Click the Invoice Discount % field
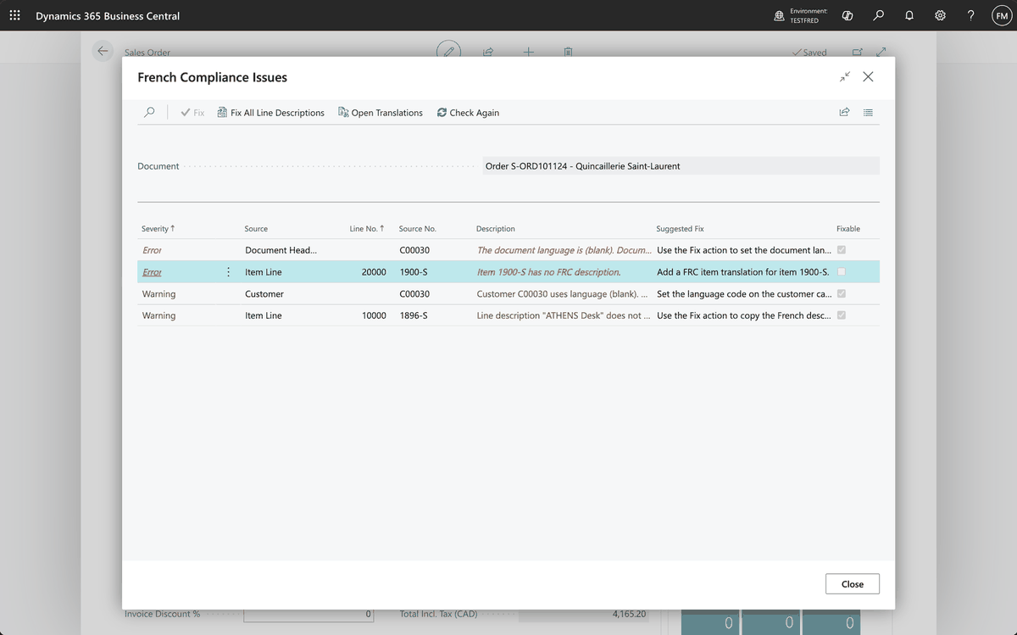1017x635 pixels. pos(308,614)
